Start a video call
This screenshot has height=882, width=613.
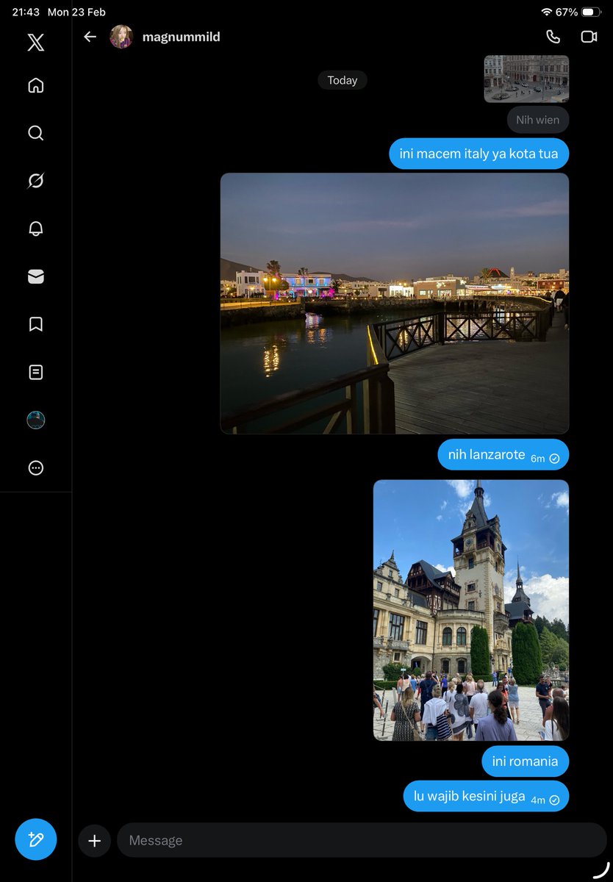click(x=589, y=37)
